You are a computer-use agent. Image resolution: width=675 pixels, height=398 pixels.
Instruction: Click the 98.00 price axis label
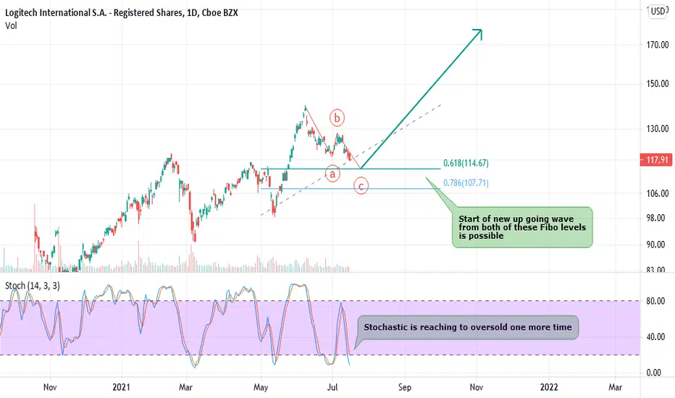pyautogui.click(x=656, y=218)
